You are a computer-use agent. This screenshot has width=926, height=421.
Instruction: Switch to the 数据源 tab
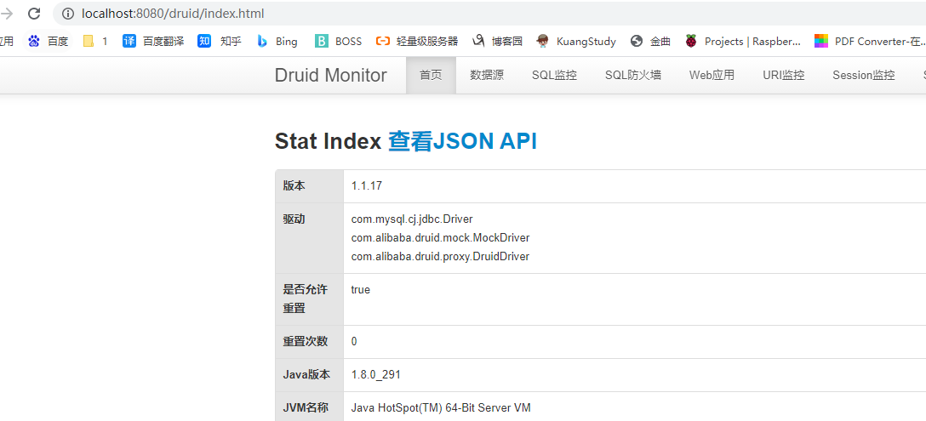487,75
